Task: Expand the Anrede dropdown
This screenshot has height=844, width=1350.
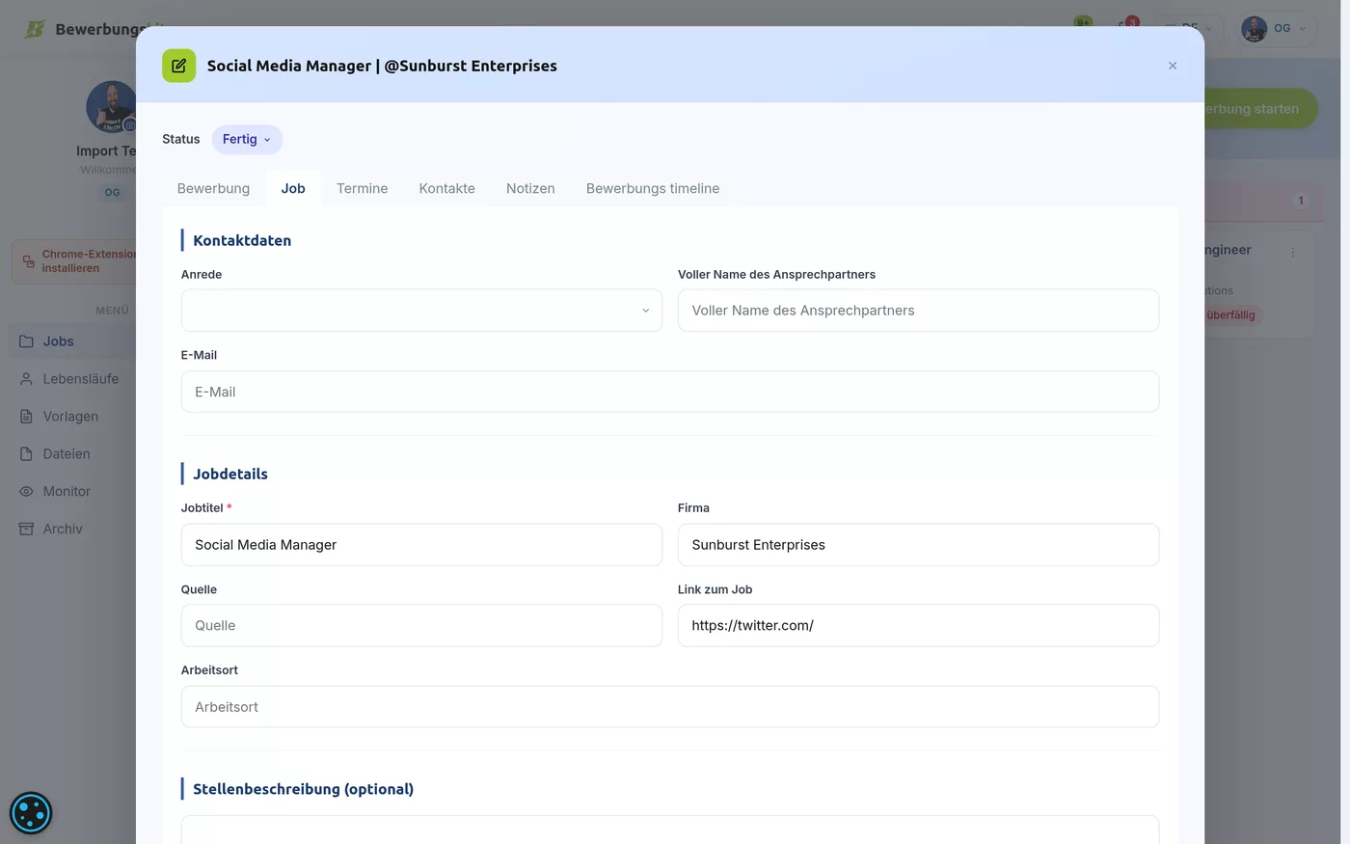Action: [x=421, y=311]
